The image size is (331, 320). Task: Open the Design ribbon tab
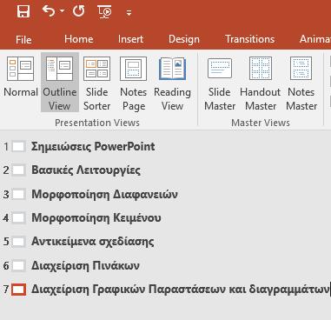click(184, 39)
